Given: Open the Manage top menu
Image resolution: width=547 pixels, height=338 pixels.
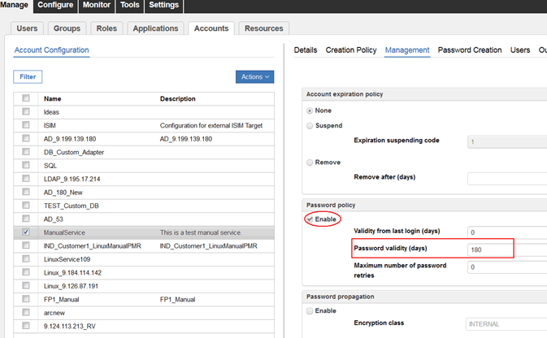Looking at the screenshot, I should click(14, 5).
